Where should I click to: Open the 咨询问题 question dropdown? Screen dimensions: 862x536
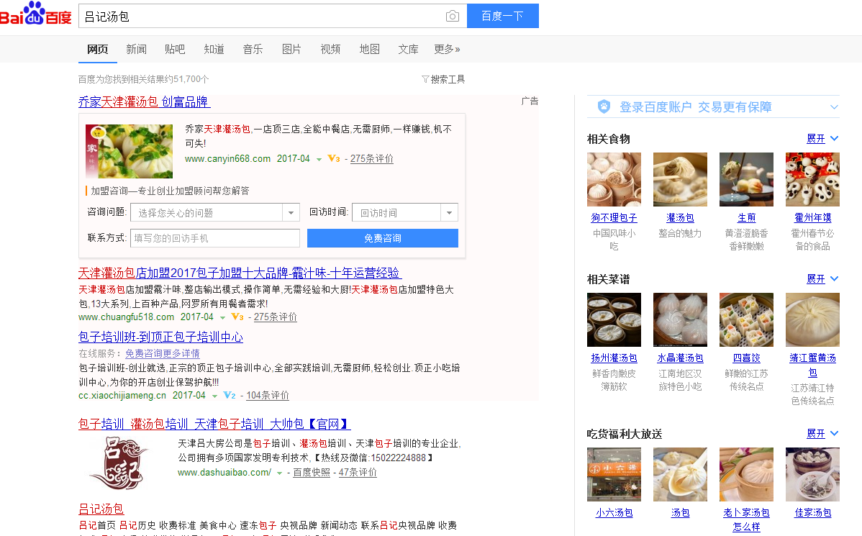click(215, 213)
